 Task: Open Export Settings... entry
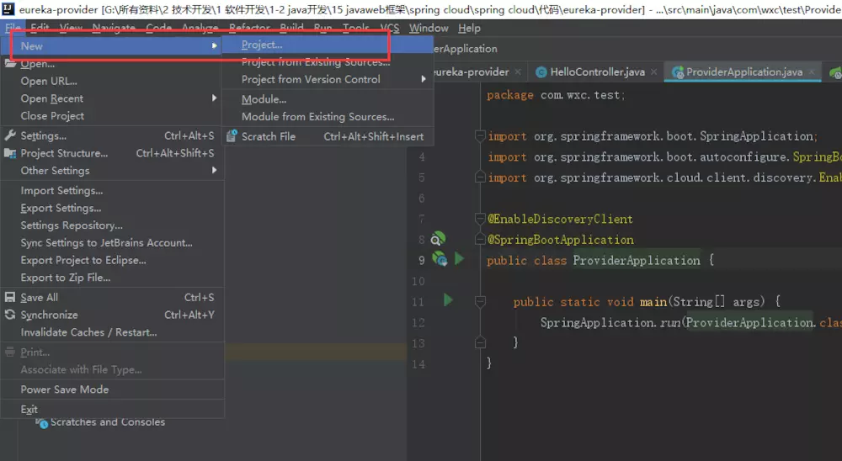(112, 208)
